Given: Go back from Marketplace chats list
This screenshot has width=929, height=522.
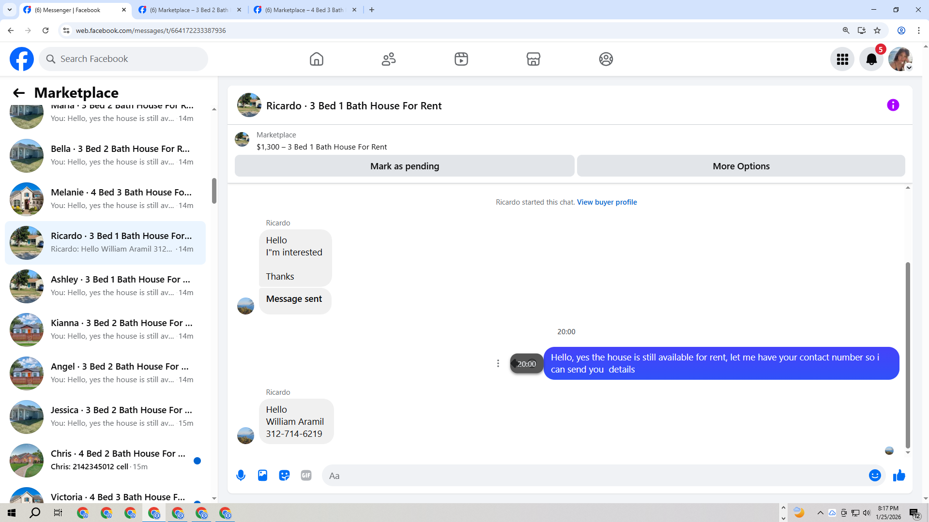Looking at the screenshot, I should coord(19,93).
